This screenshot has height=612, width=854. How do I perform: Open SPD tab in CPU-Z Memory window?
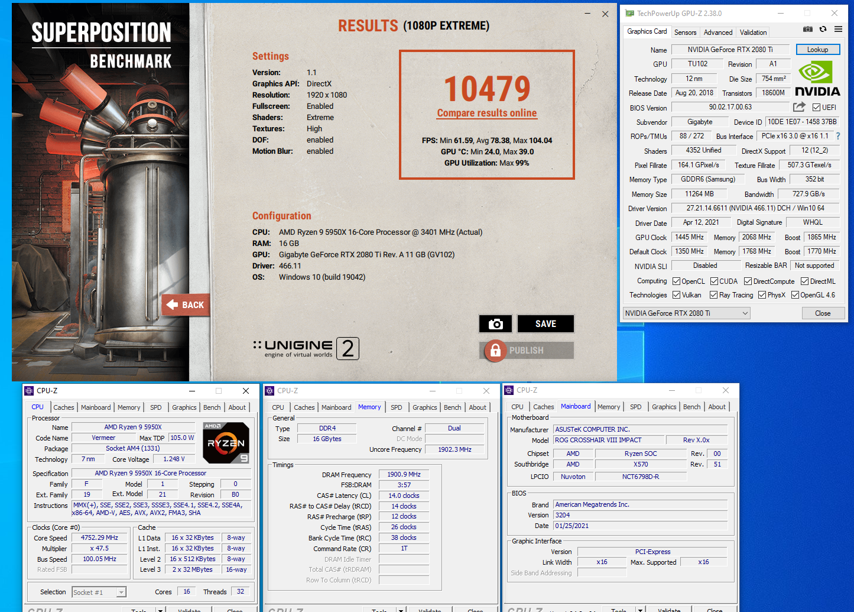(397, 407)
